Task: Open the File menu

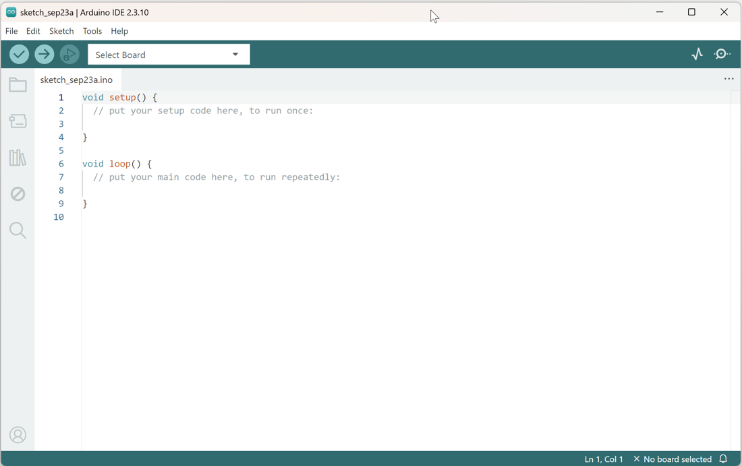Action: [x=11, y=31]
